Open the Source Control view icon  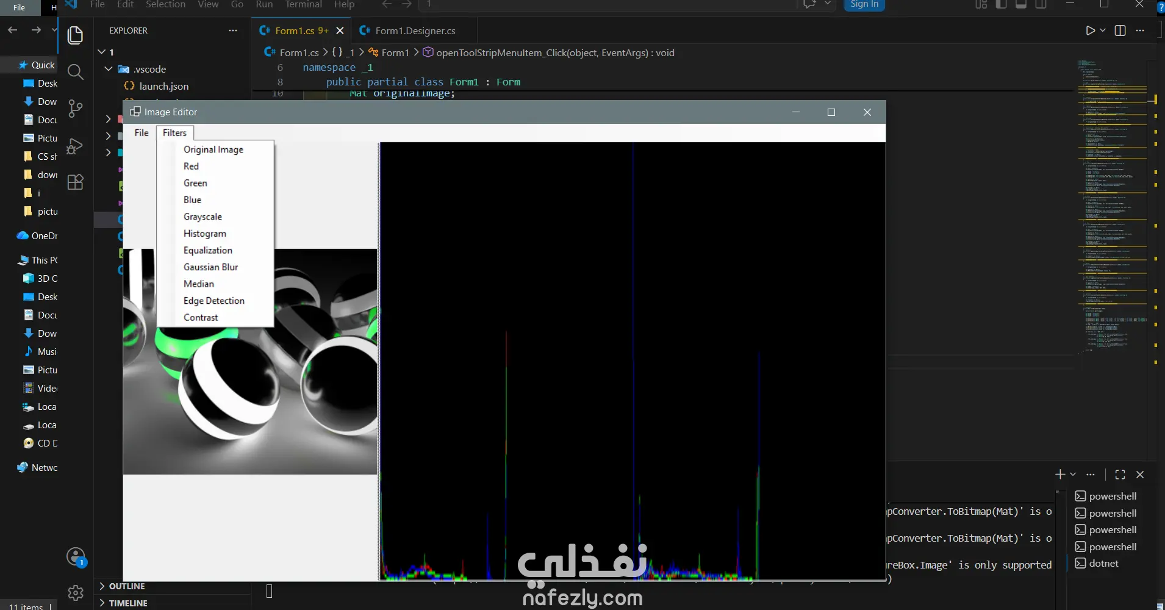click(75, 109)
